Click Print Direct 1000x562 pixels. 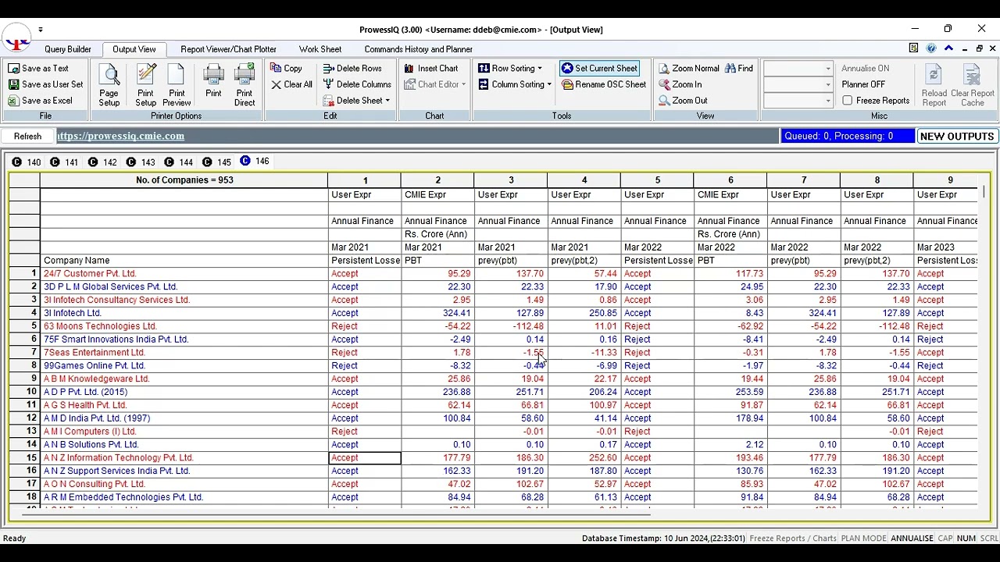coord(245,86)
